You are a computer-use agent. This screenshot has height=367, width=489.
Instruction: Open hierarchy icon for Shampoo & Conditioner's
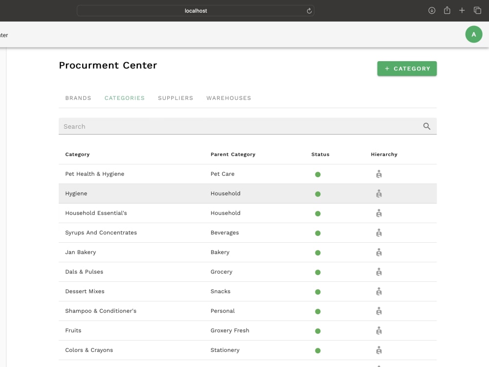379,311
